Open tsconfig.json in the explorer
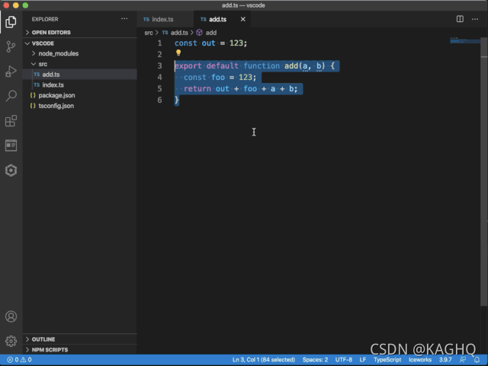 (79, 106)
